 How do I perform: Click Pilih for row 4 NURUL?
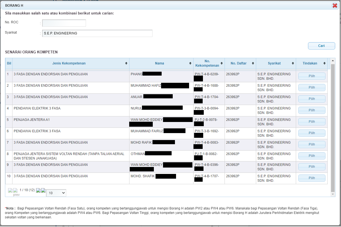[x=312, y=110]
